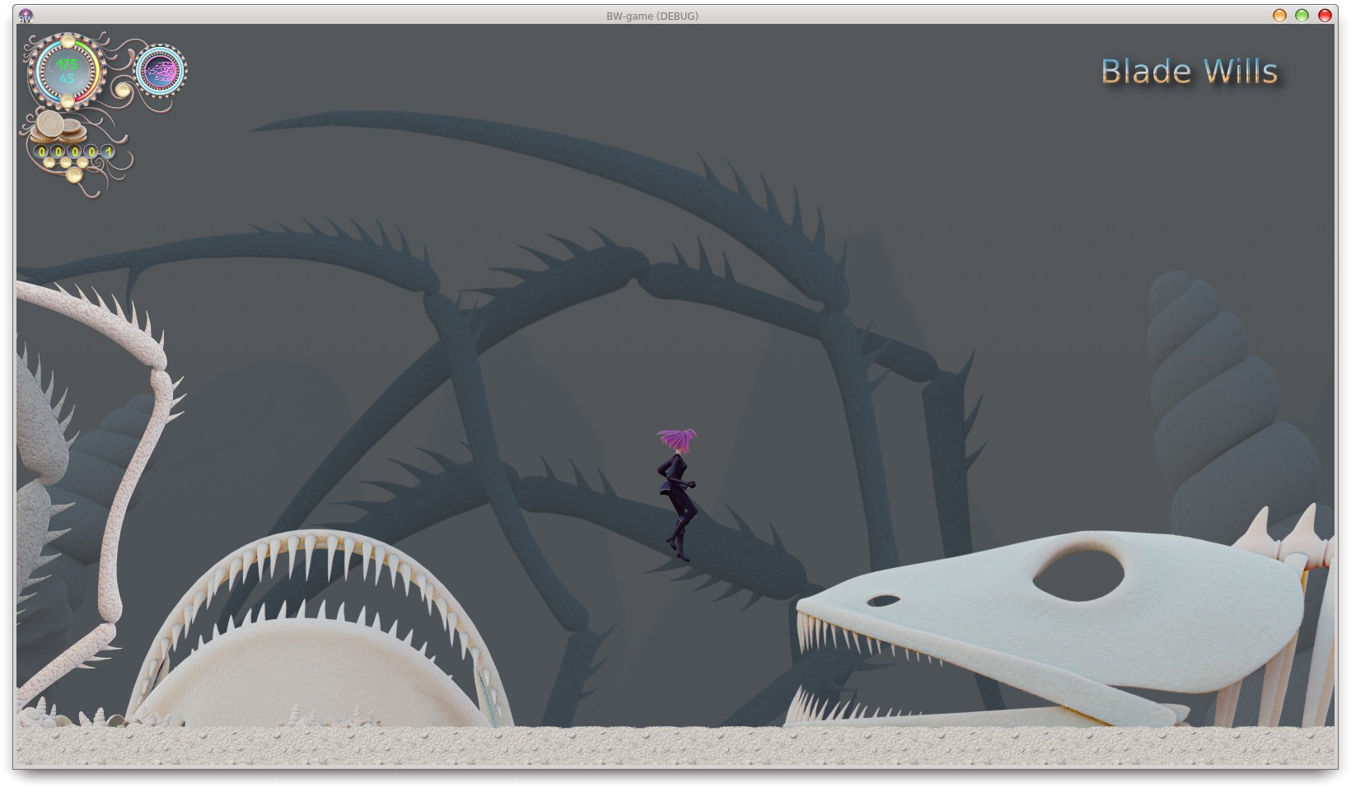
Task: Click the golden pearl atop the health gauge
Action: click(x=68, y=41)
